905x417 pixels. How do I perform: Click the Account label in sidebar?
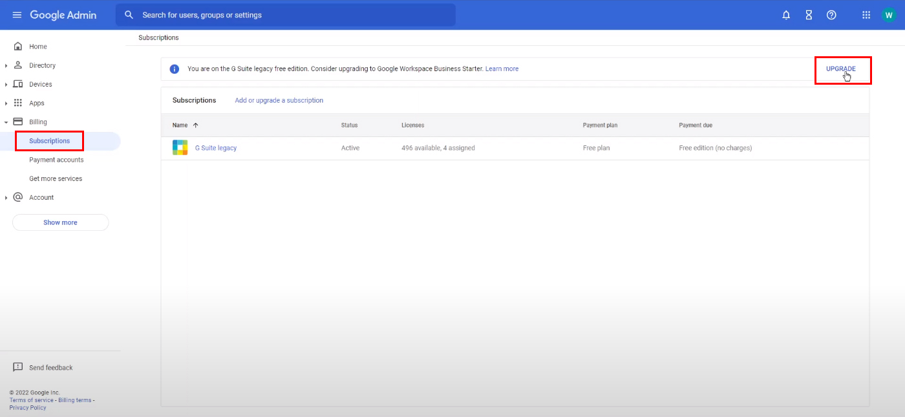click(41, 197)
